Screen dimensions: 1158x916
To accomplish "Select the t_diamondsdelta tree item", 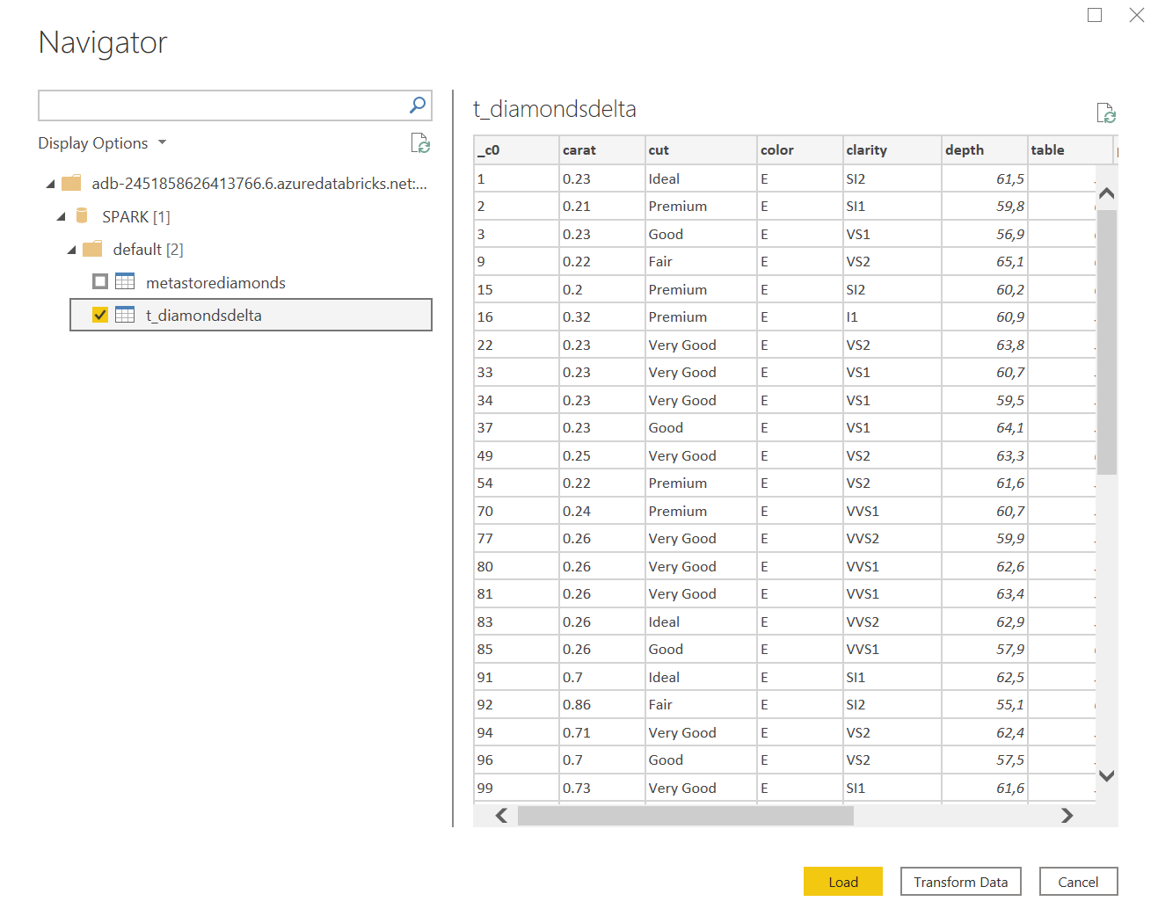I will [203, 314].
